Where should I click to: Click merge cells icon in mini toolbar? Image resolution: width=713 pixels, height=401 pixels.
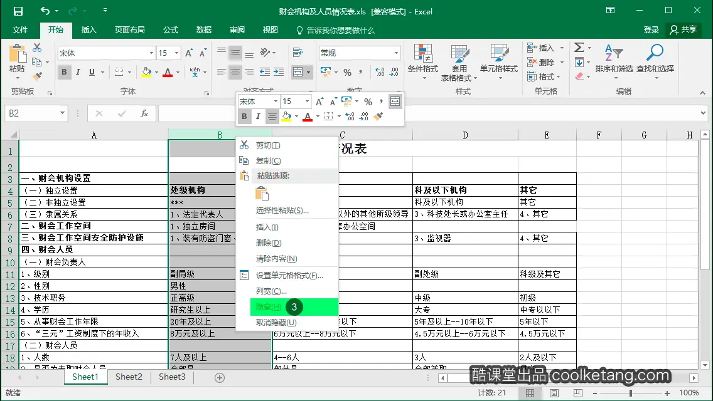[x=395, y=102]
